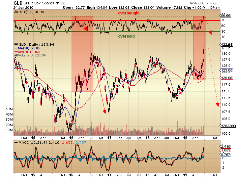The width and height of the screenshot is (236, 178).
Task: Click the mountain icon beside RSI(14)
Action: coord(16,12)
